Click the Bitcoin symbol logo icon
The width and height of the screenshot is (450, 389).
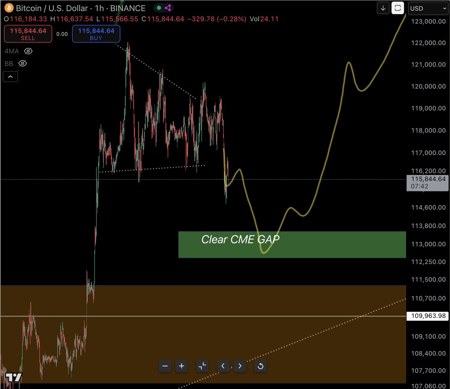tap(9, 8)
